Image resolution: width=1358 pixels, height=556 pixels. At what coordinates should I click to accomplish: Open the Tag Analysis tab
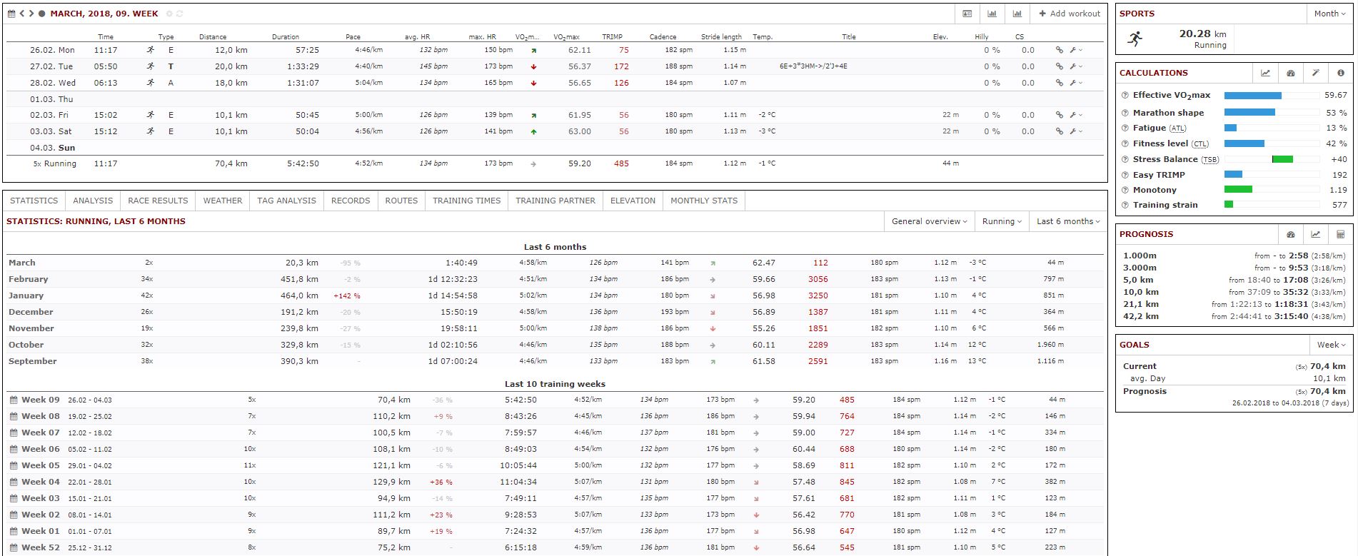coord(286,201)
